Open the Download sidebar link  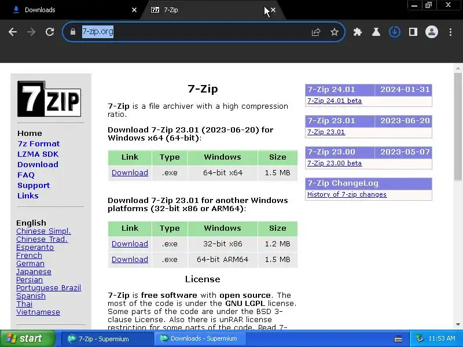[38, 164]
